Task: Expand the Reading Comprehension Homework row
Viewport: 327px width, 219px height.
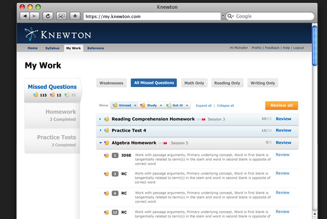Action: tap(100, 119)
